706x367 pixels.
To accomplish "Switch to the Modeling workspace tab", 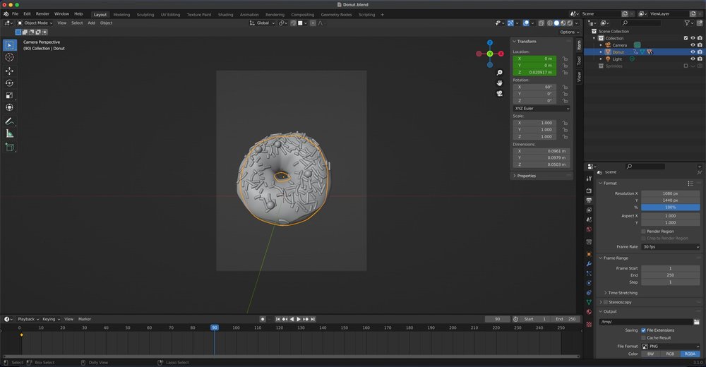I will tap(121, 15).
